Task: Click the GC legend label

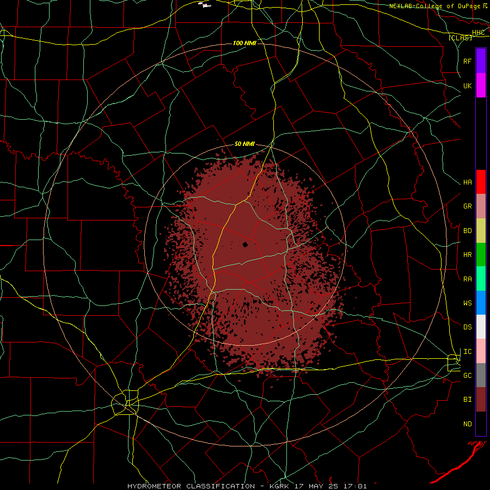Action: point(468,376)
